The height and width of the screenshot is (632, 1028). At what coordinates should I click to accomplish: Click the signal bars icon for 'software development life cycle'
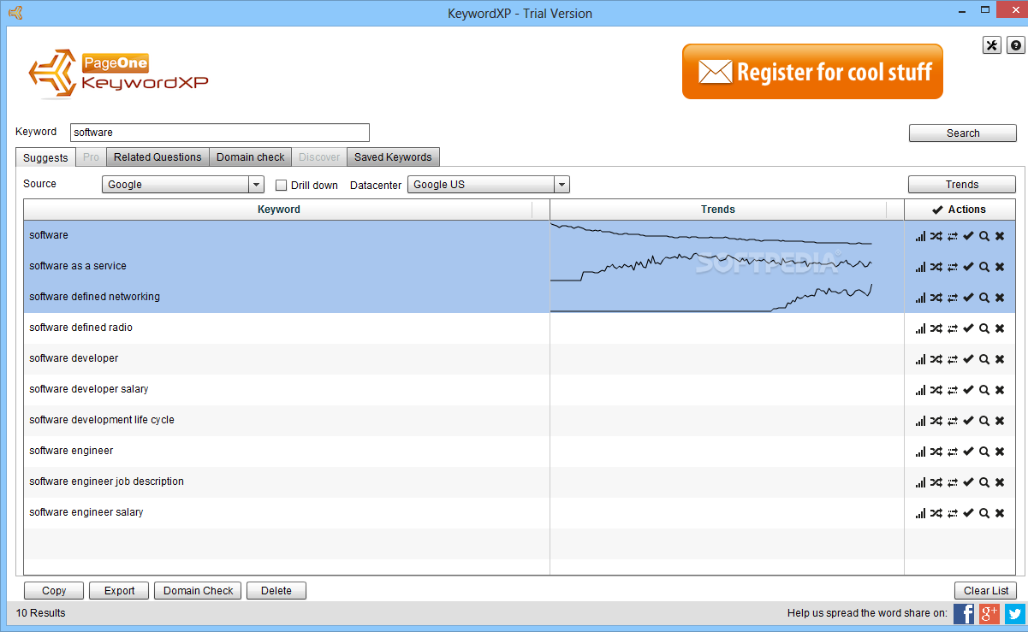click(920, 421)
